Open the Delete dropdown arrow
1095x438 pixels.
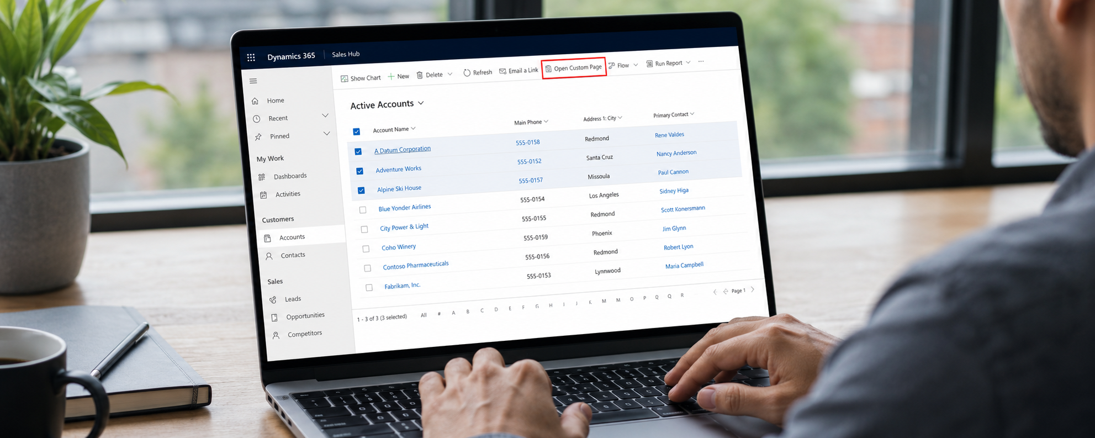tap(450, 74)
